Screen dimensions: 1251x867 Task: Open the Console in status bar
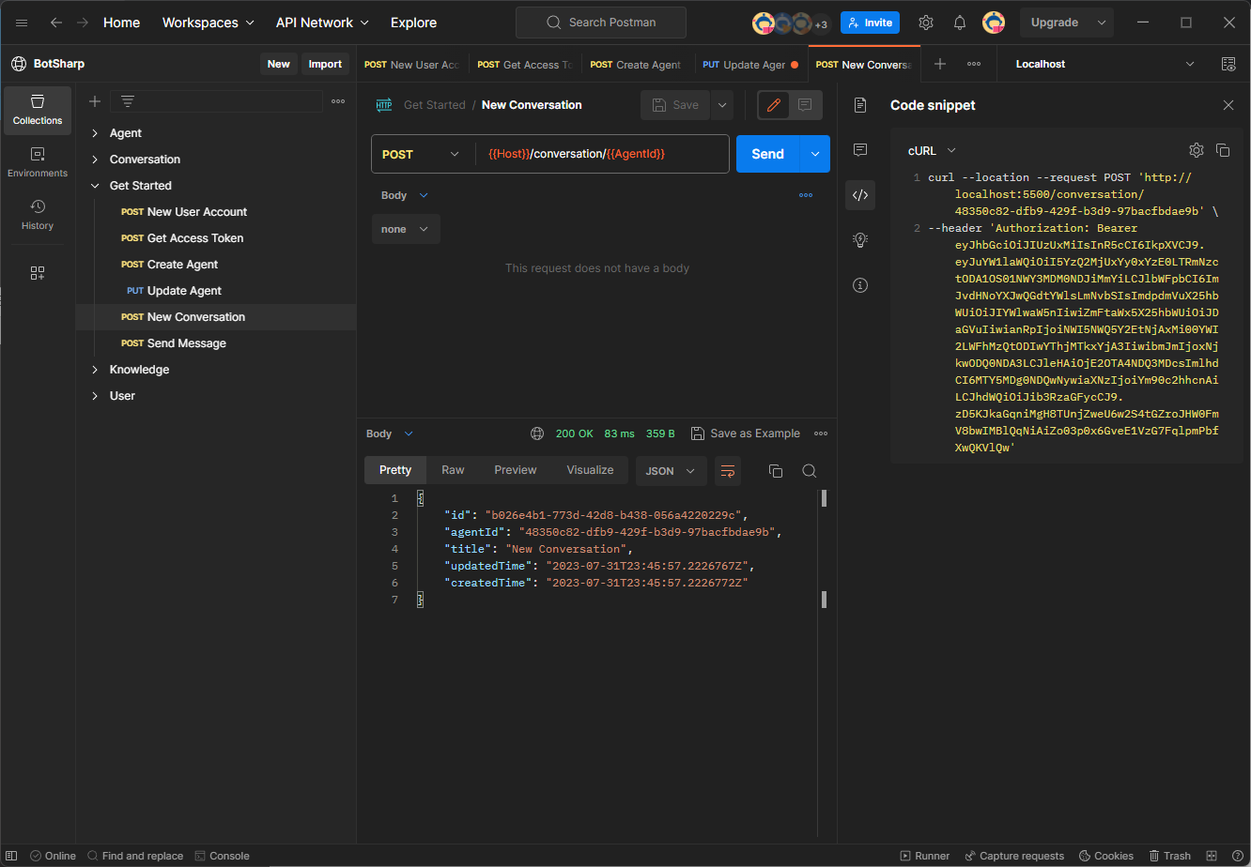pyautogui.click(x=223, y=856)
